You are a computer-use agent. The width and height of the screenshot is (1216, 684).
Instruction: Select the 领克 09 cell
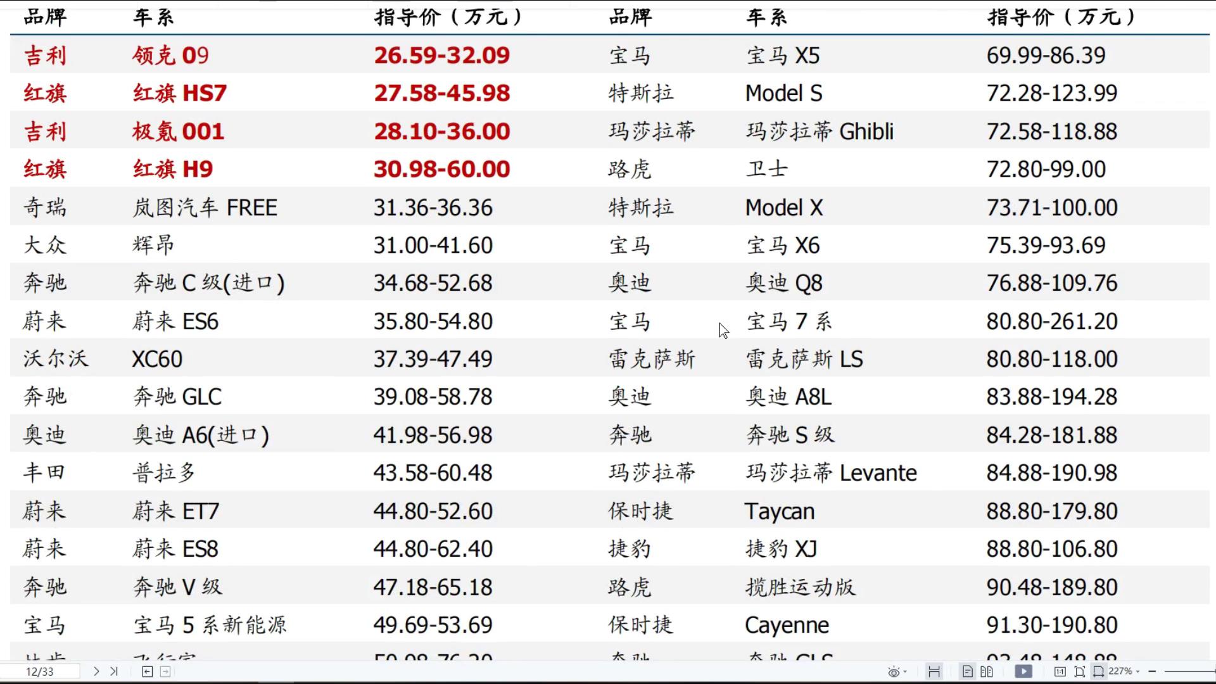(x=170, y=55)
